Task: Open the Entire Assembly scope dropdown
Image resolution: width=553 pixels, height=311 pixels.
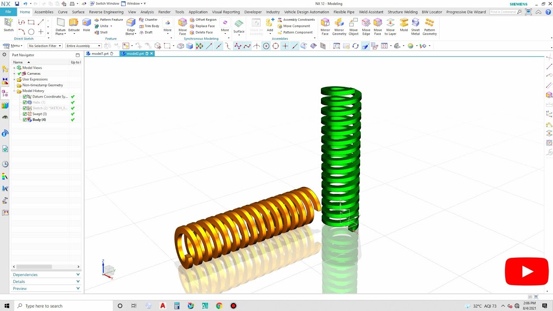Action: 83,46
